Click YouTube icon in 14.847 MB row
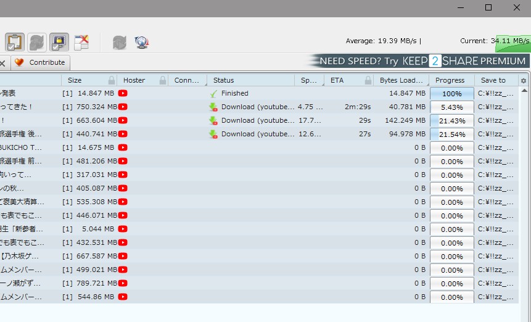Screen dimensions: 531x322 (x=123, y=93)
